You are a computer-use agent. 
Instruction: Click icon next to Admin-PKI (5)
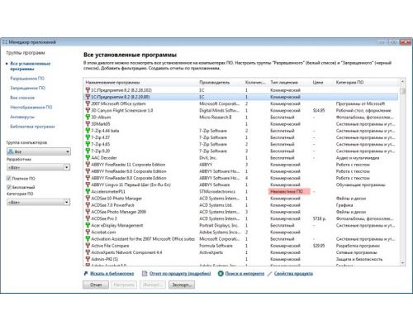coord(88,259)
